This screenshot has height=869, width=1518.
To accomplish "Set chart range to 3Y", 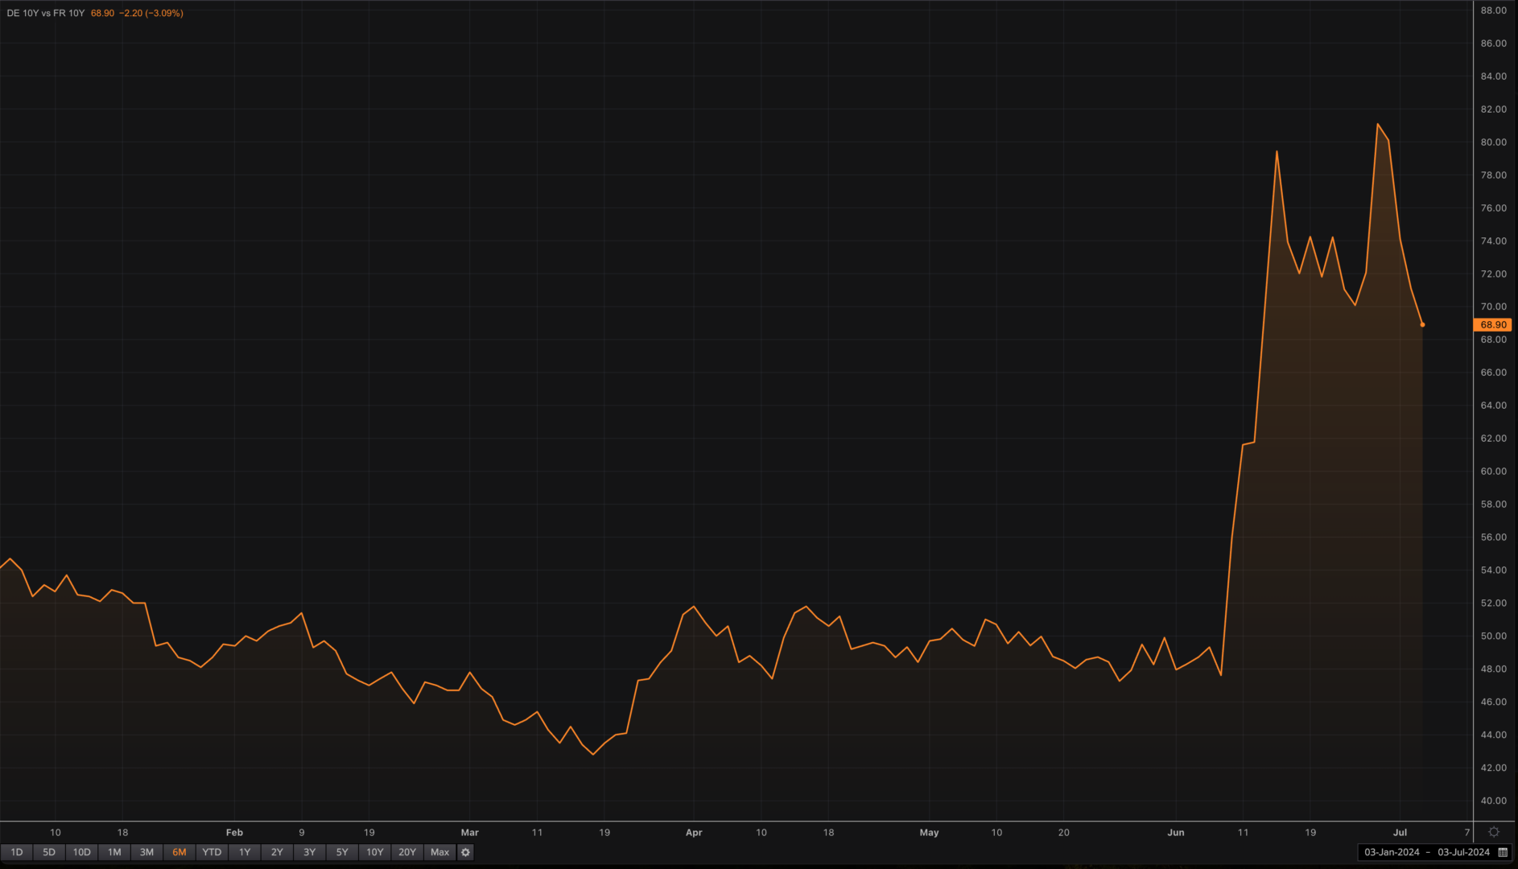I will 310,852.
